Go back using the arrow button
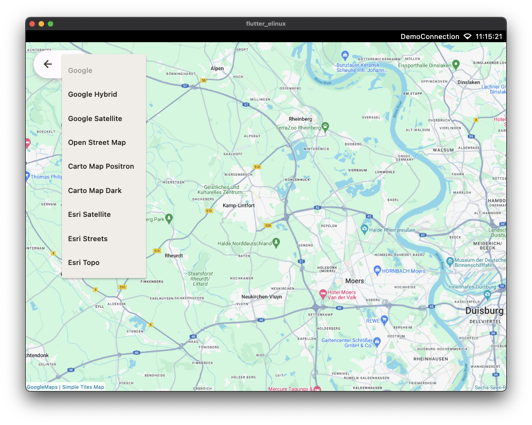Image resolution: width=532 pixels, height=425 pixels. [x=48, y=64]
